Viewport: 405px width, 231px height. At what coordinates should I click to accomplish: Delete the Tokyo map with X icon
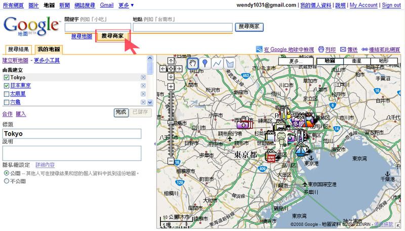(x=143, y=77)
